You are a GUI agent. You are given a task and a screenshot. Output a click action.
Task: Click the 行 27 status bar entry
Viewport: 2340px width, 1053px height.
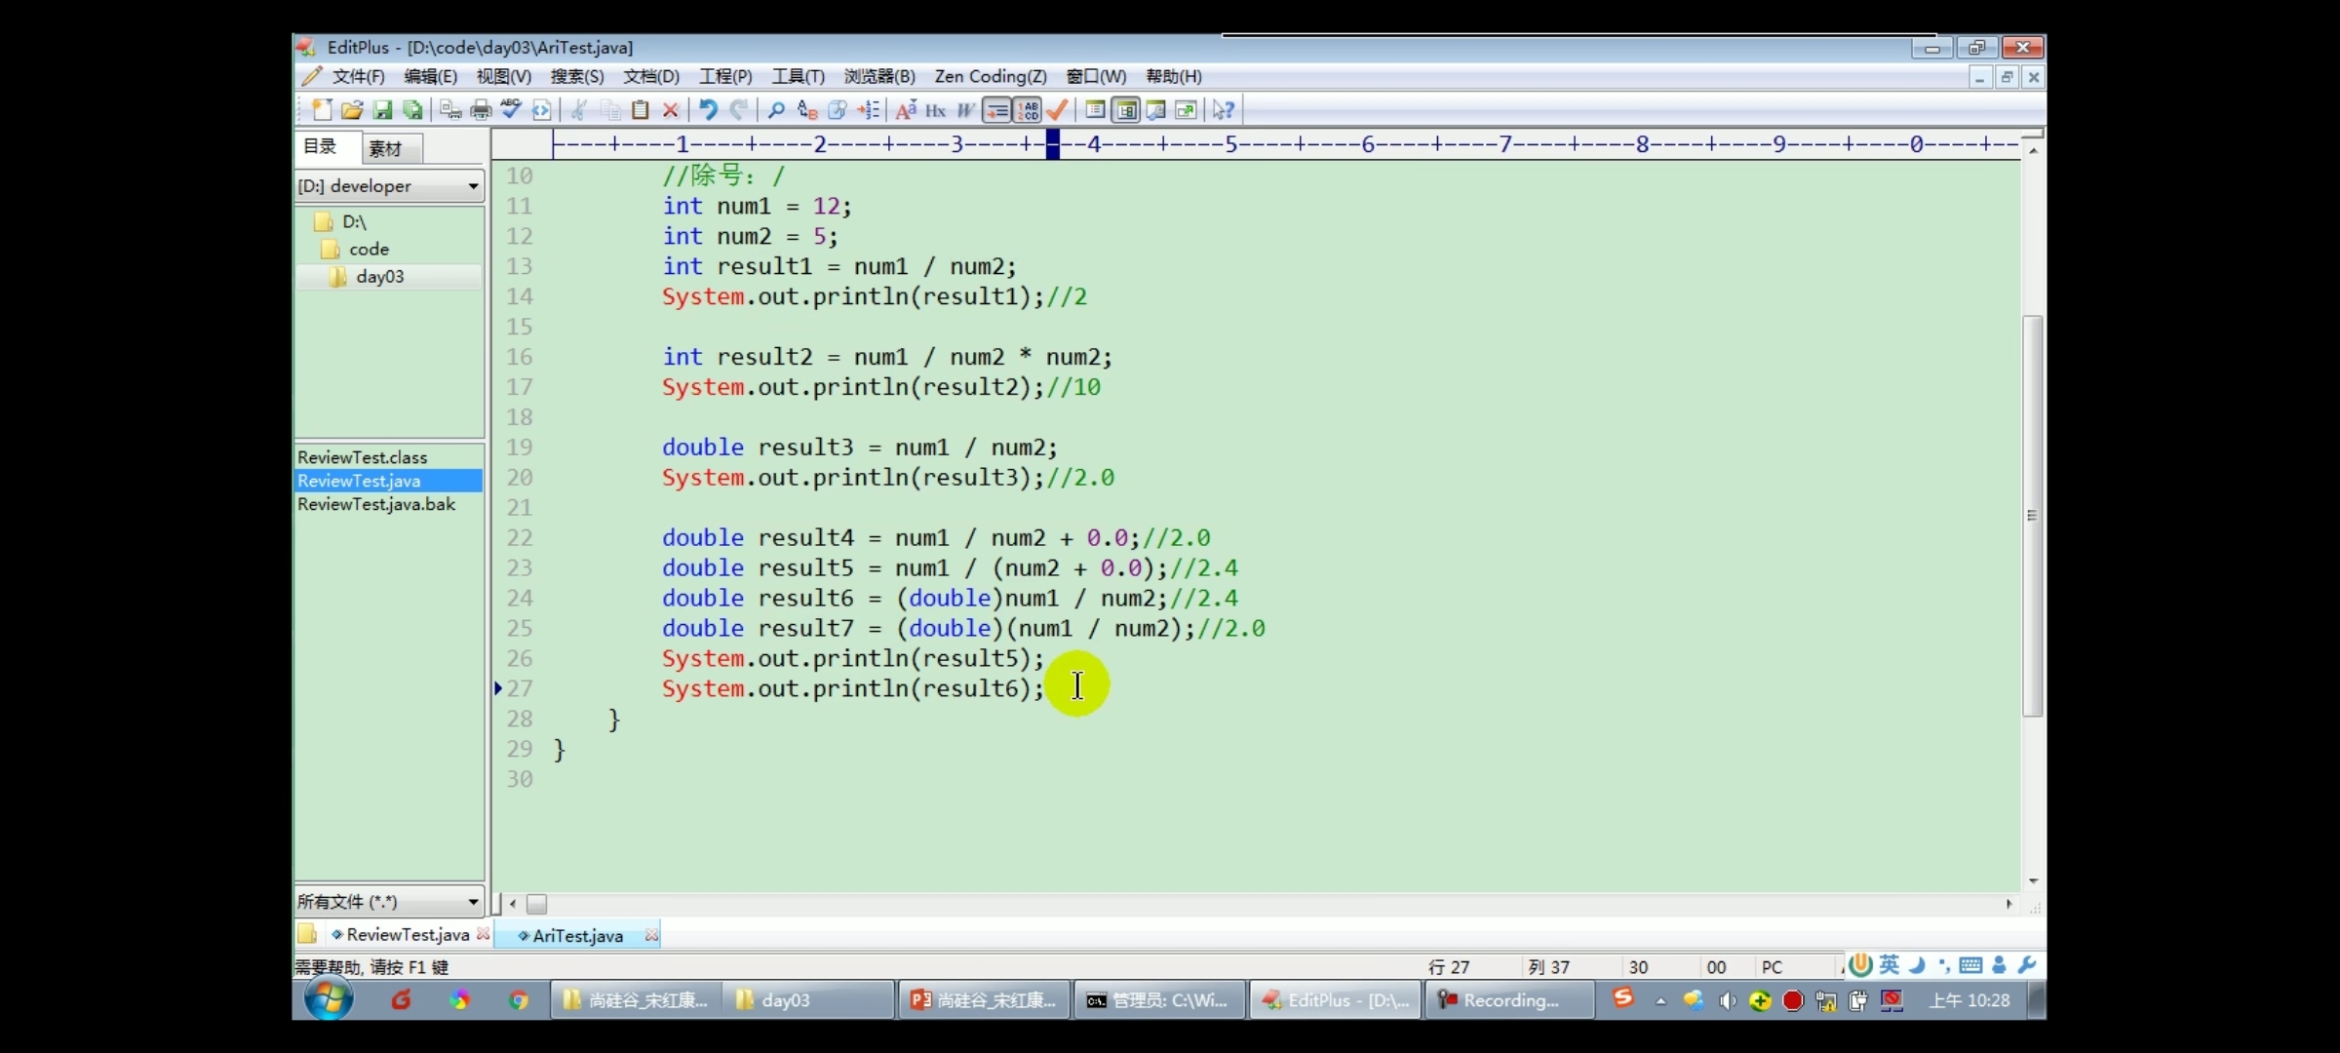click(1449, 967)
